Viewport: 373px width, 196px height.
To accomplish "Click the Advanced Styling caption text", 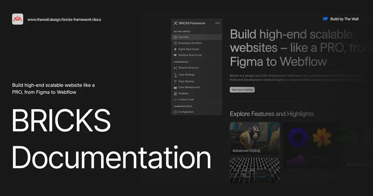I will click(x=246, y=151).
